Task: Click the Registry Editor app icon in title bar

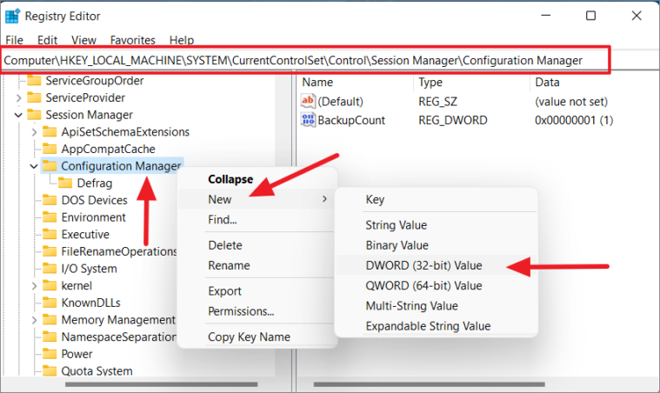Action: 12,16
